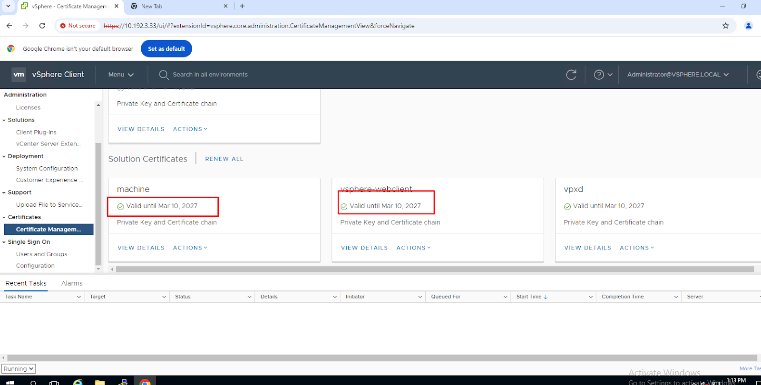Expand the help dropdown chevron

click(x=610, y=75)
